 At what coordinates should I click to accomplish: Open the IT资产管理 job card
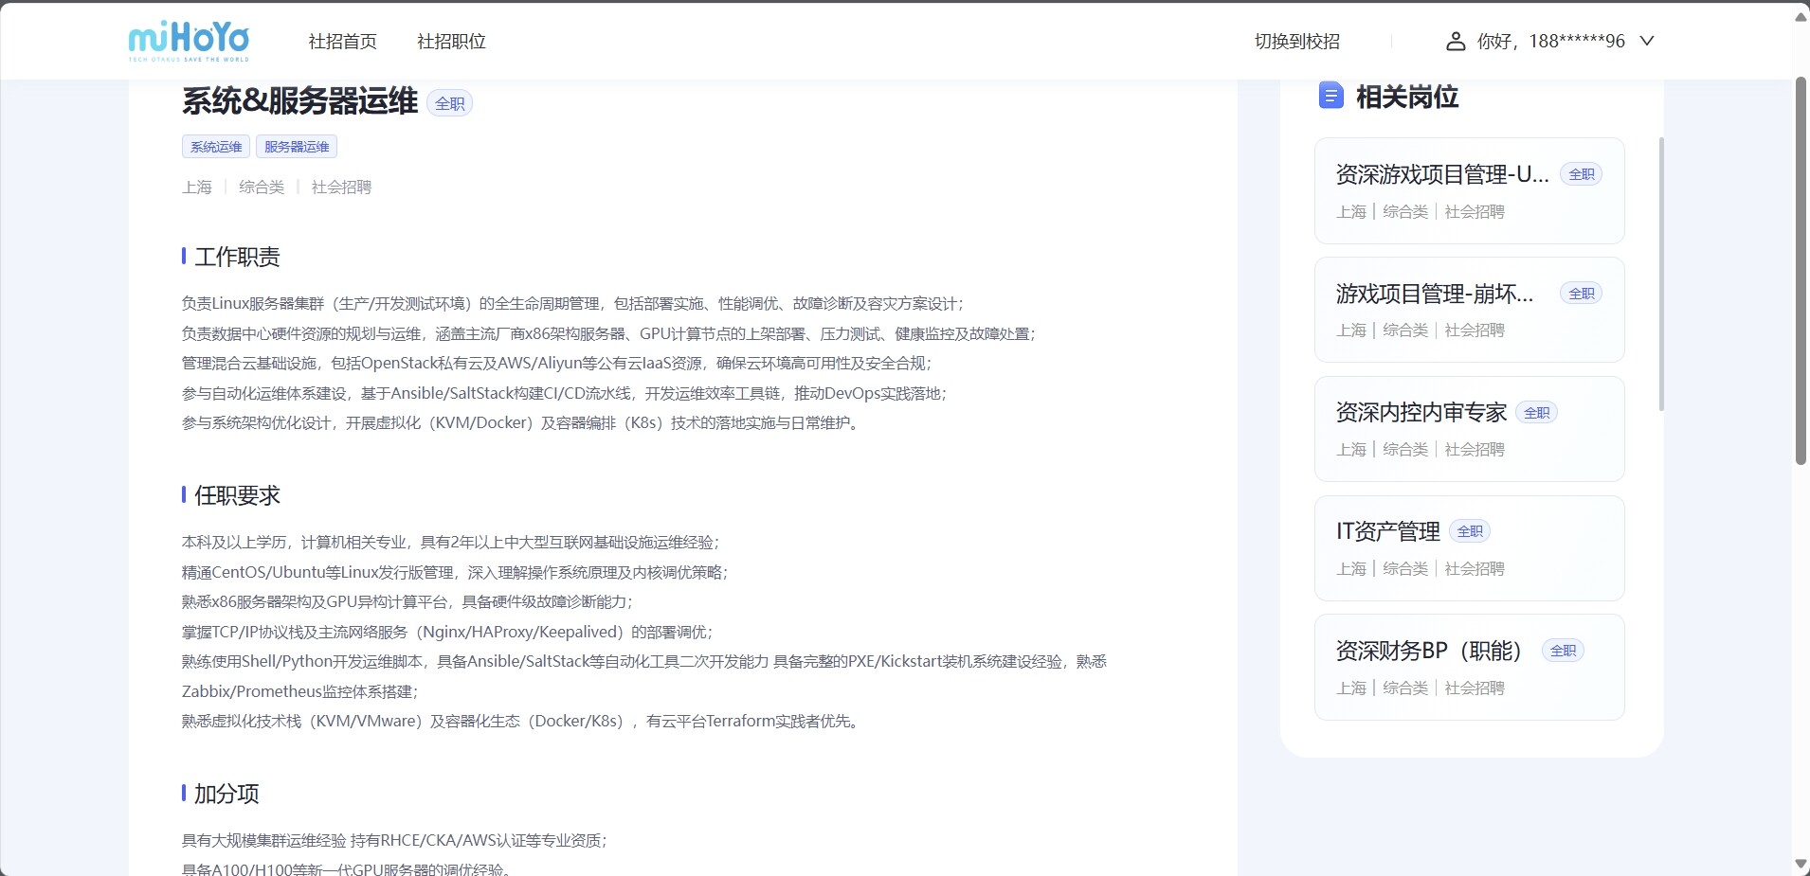[1468, 548]
